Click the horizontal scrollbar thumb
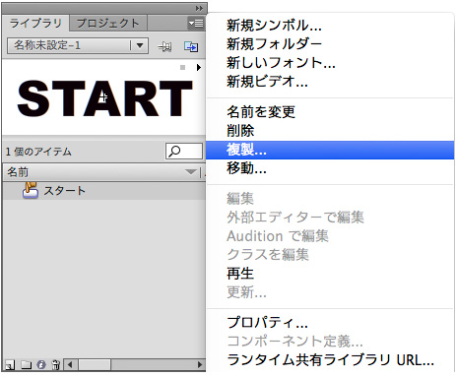Image resolution: width=456 pixels, height=377 pixels. click(95, 364)
